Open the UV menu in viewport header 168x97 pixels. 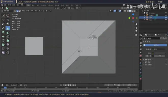pyautogui.click(x=50, y=11)
